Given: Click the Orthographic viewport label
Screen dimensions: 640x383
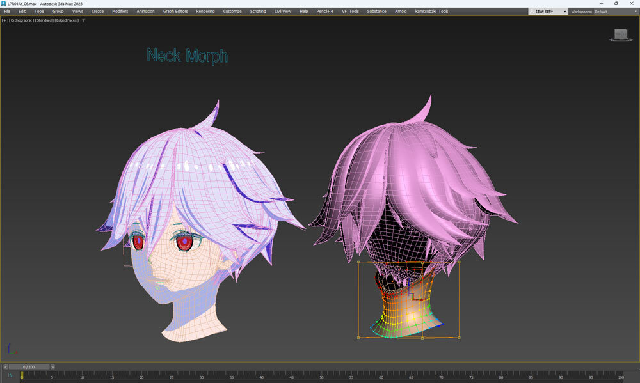Looking at the screenshot, I should (21, 20).
